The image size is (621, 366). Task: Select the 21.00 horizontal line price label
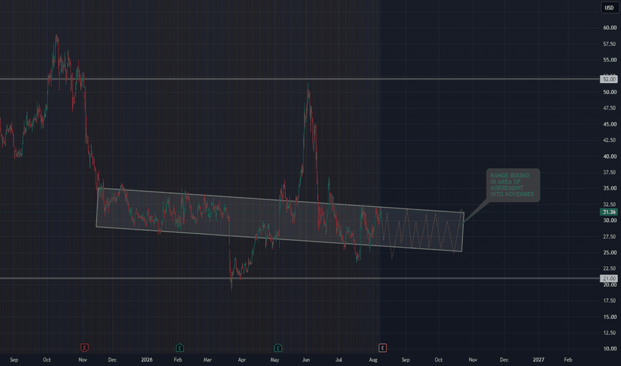pyautogui.click(x=609, y=279)
